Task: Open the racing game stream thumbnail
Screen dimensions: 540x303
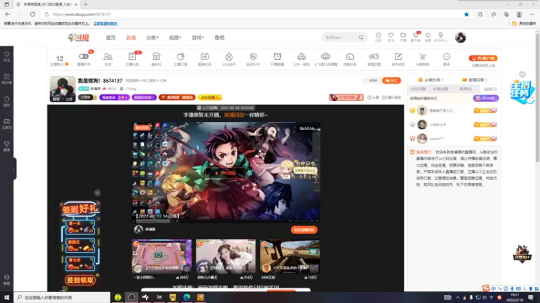Action: tap(290, 257)
